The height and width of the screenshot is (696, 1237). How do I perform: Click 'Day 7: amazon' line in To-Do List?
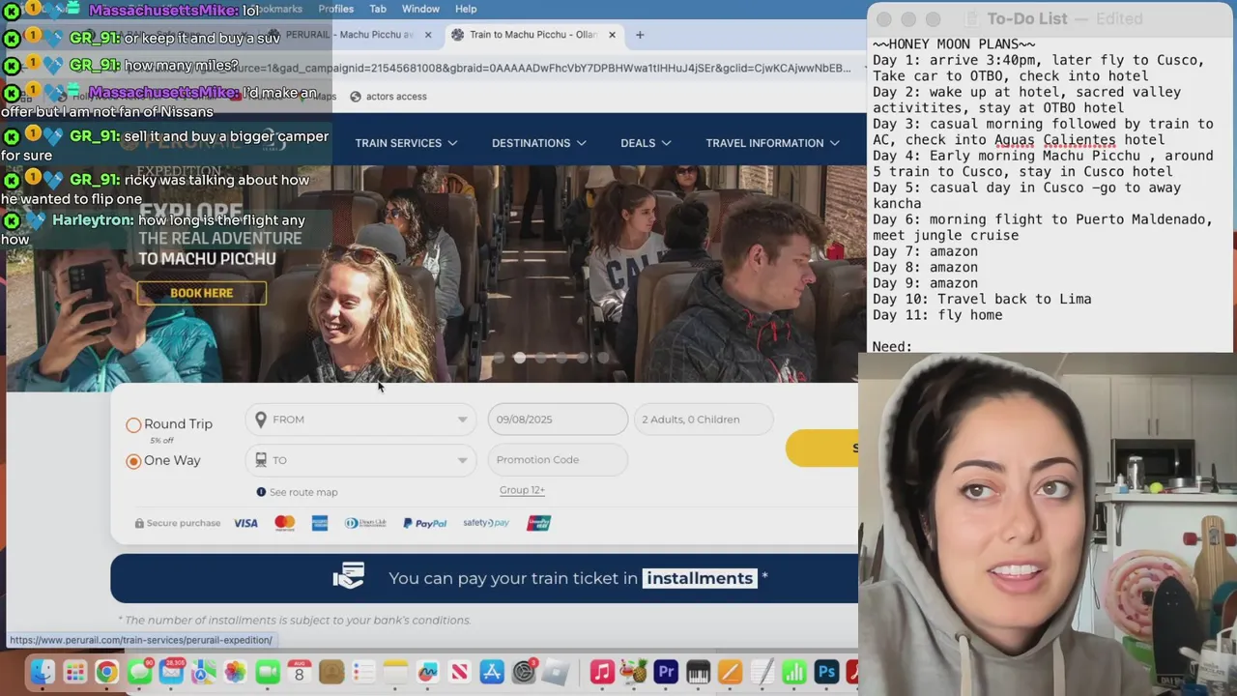pyautogui.click(x=925, y=251)
